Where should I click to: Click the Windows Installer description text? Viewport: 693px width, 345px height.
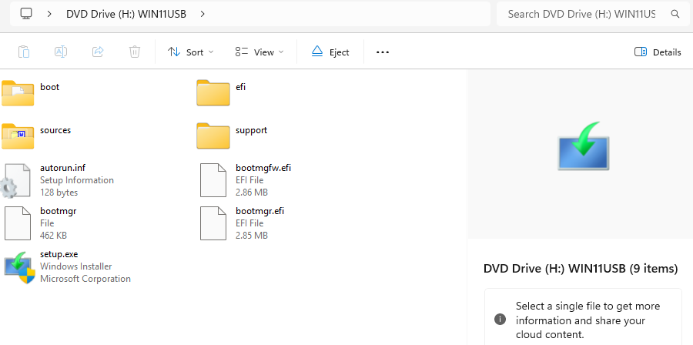click(76, 266)
